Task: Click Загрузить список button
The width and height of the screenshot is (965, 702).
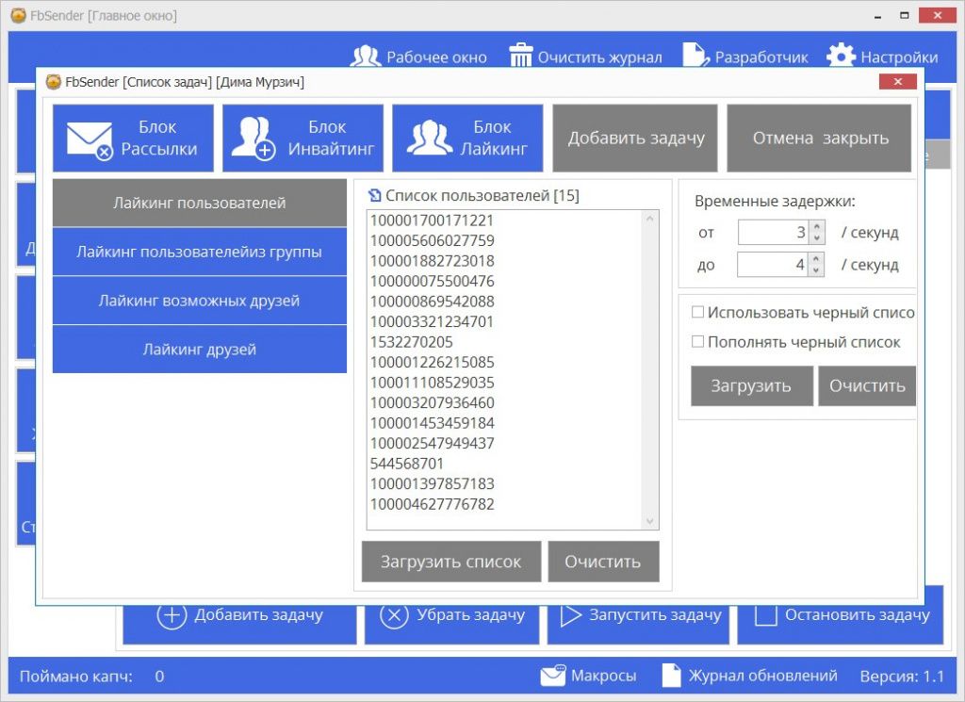Action: 451,562
